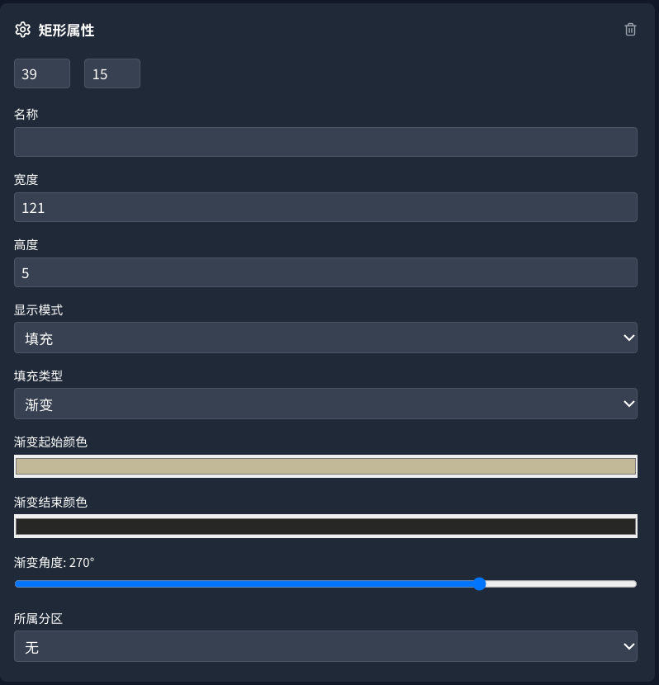This screenshot has height=685, width=659.
Task: Click the input field showing 39
Action: click(41, 73)
